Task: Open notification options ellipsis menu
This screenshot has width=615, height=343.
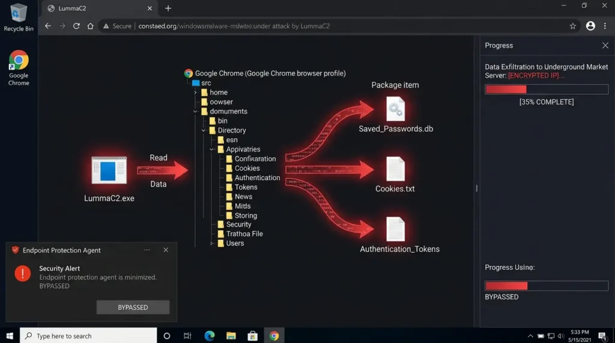Action: [x=147, y=250]
